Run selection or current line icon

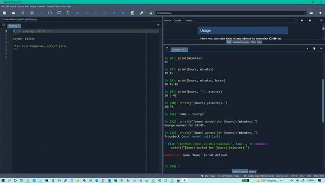pos(68,13)
